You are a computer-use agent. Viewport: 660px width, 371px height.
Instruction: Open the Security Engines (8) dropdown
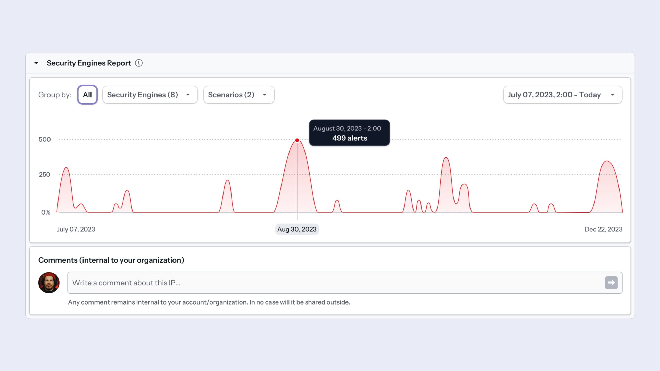tap(150, 95)
